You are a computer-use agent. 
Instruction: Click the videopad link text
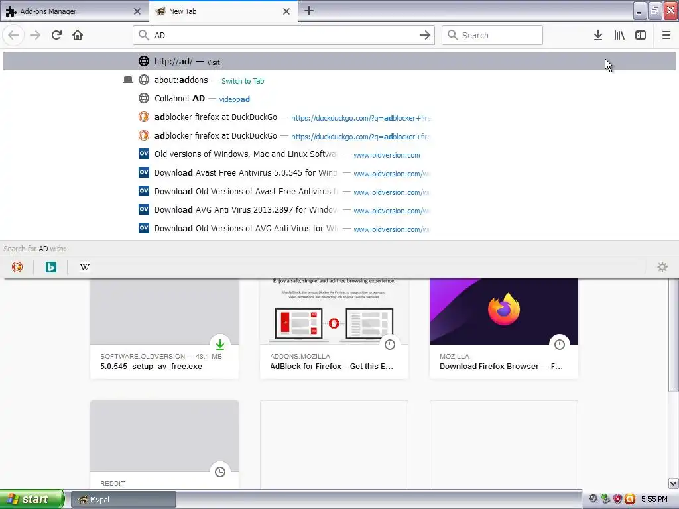coord(234,99)
